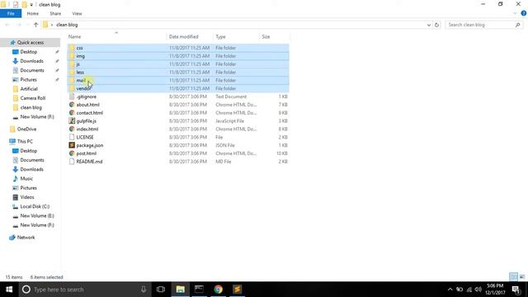Open Network in navigation pane

[26, 238]
